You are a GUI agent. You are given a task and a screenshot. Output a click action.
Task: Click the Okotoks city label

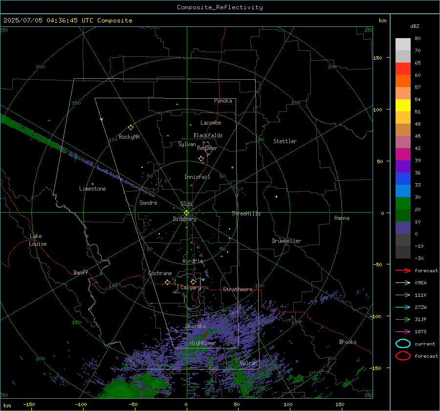tap(196, 326)
